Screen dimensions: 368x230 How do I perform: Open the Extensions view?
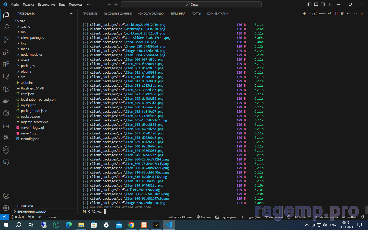6,64
